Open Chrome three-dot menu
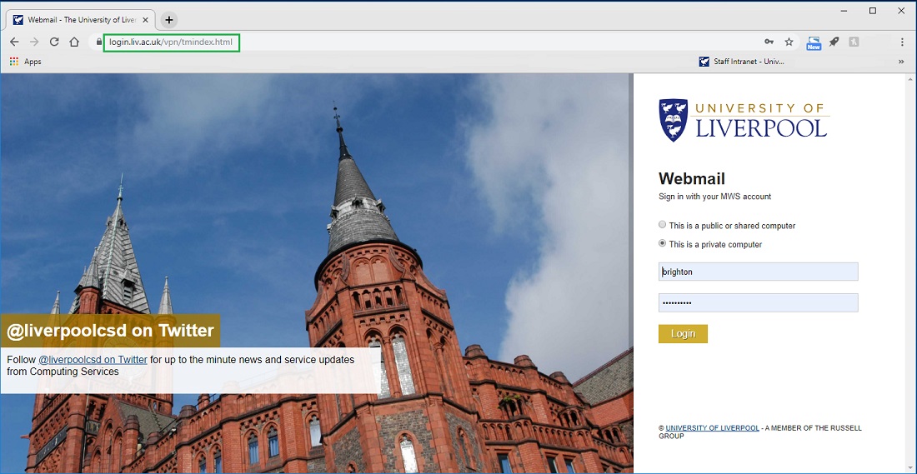The height and width of the screenshot is (474, 917). pos(902,42)
